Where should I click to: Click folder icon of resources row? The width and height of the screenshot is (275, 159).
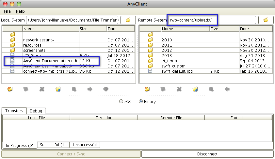12,45
